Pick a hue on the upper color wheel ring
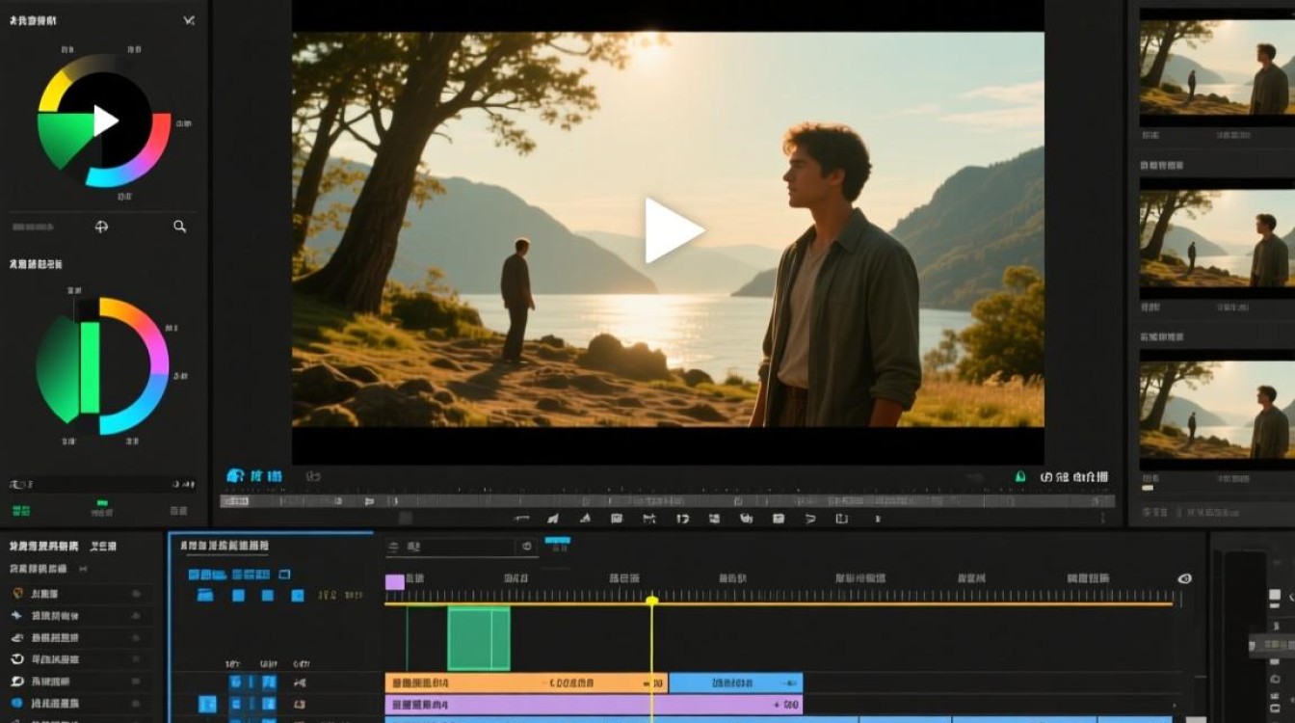Viewport: 1295px width, 723px height. (x=161, y=145)
